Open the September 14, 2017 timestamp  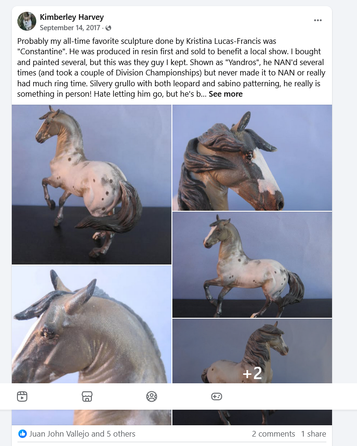point(70,28)
